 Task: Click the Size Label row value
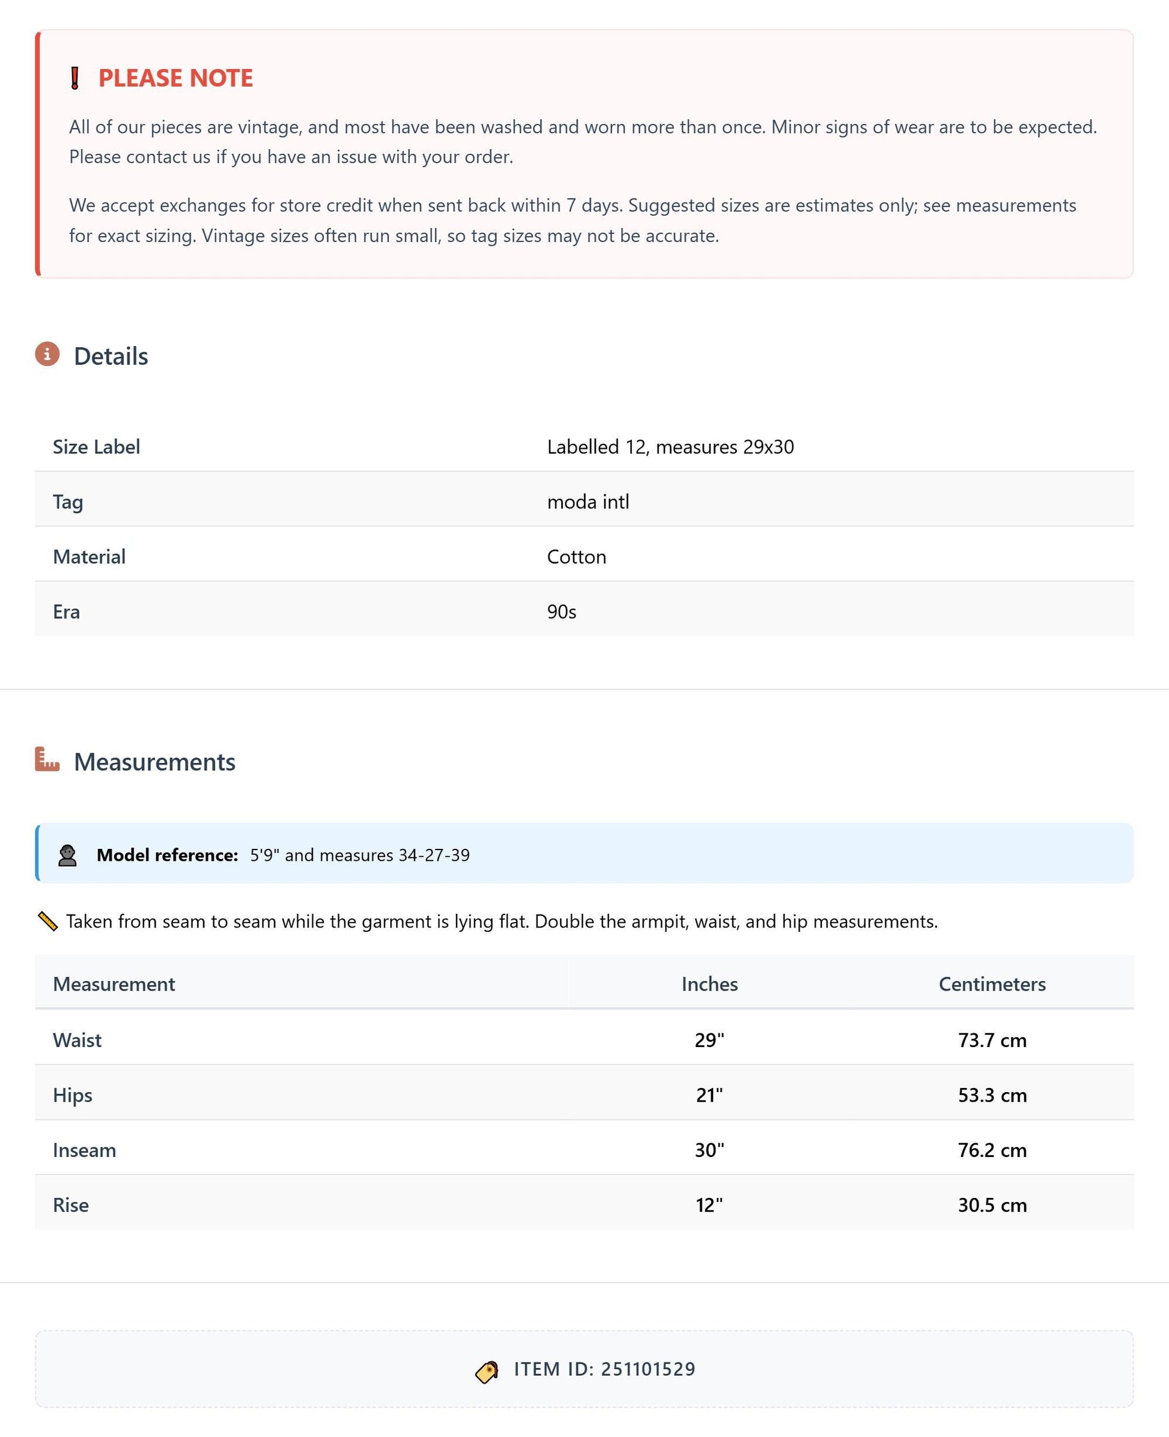pos(670,446)
